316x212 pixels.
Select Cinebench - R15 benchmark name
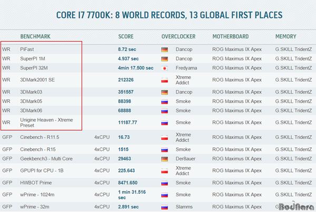pos(38,149)
